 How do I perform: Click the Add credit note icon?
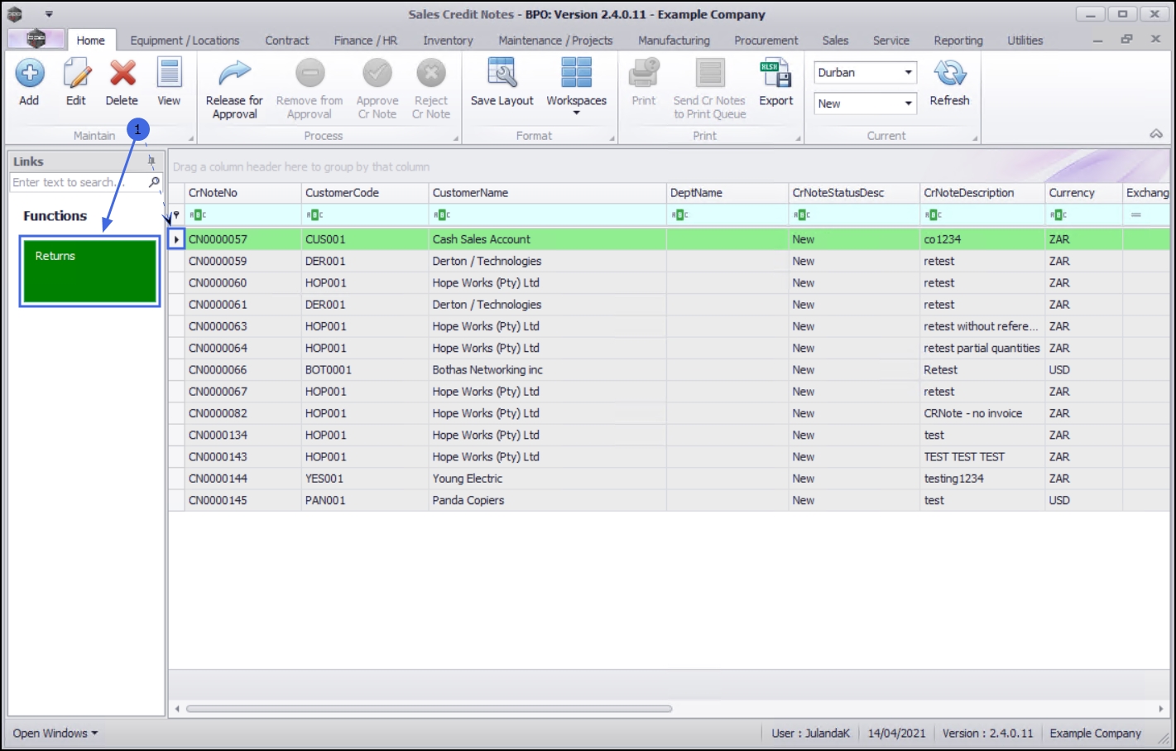coord(29,74)
